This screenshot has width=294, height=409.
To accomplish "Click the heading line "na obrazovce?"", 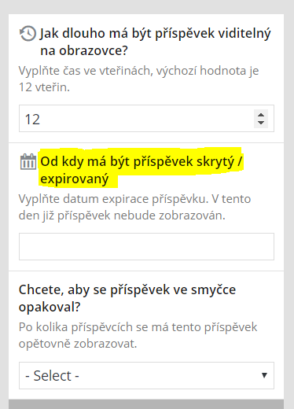I will click(x=84, y=50).
